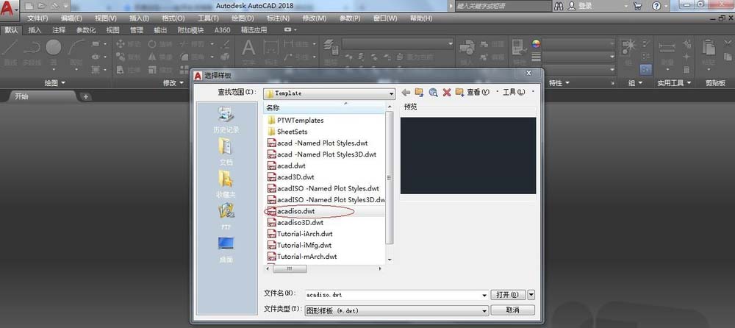
Task: Click the Help question mark icon
Action: coord(656,6)
